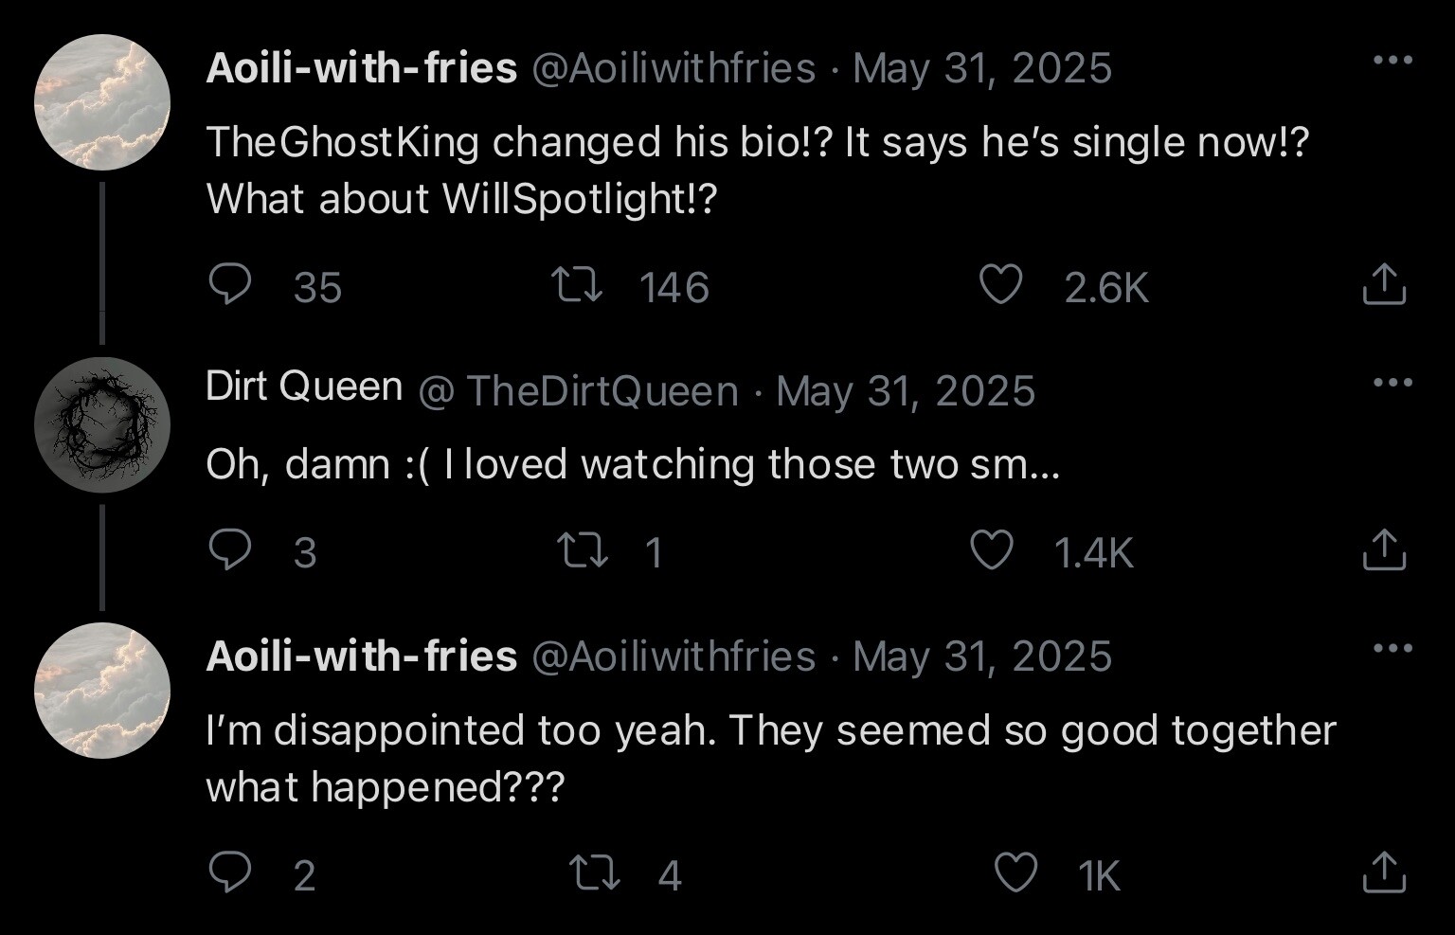Click Dirt Queen's avatar image
Screen dimensions: 1455x935
click(x=102, y=425)
